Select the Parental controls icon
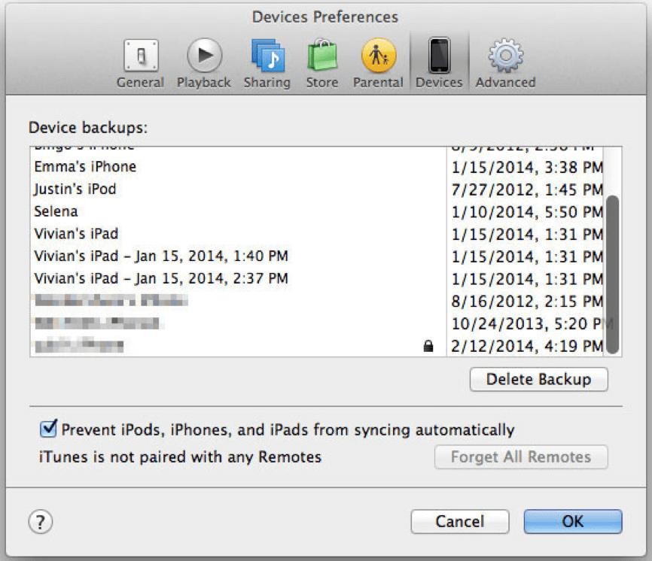 378,56
